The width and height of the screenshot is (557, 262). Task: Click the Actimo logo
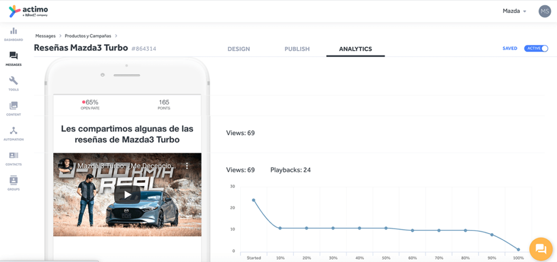click(28, 11)
